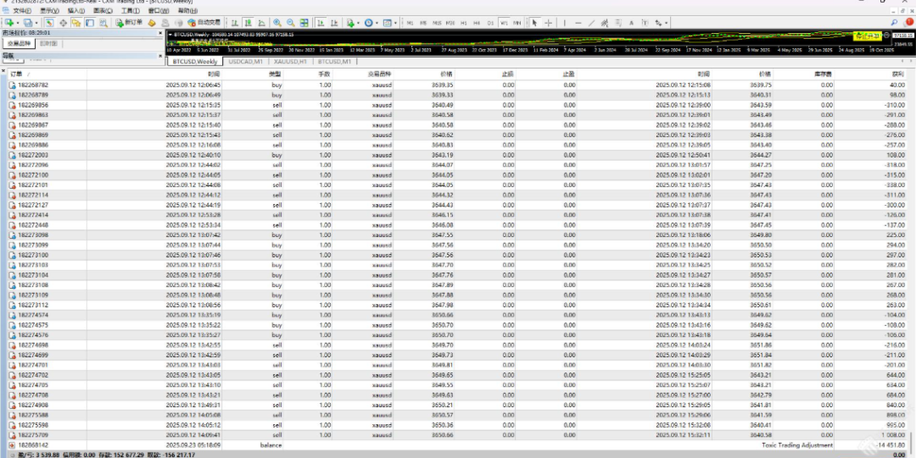
Task: Open the new chart dropdown arrow
Action: (19, 23)
